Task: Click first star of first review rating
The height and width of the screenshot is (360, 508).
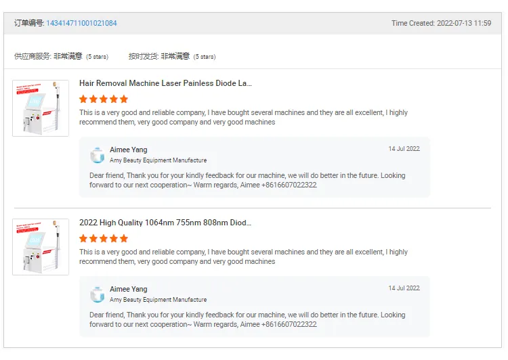Action: pos(83,99)
